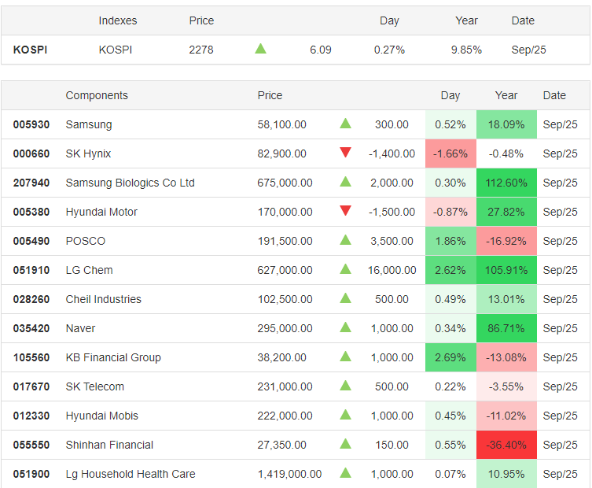The height and width of the screenshot is (488, 592).
Task: Click ticker code 005490
Action: [31, 241]
